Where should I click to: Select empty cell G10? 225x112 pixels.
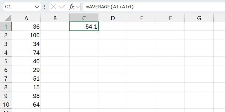click(x=199, y=105)
